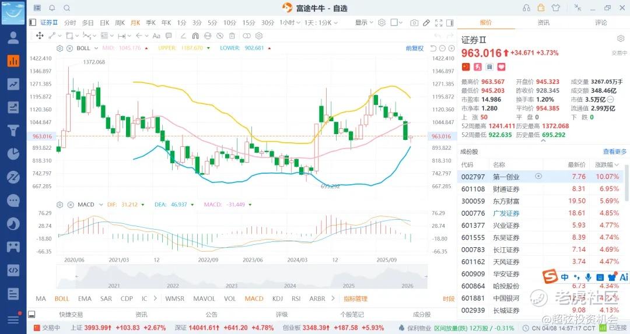The width and height of the screenshot is (630, 334).
Task: Switch to the 资讯 tab in right panel
Action: (x=543, y=23)
